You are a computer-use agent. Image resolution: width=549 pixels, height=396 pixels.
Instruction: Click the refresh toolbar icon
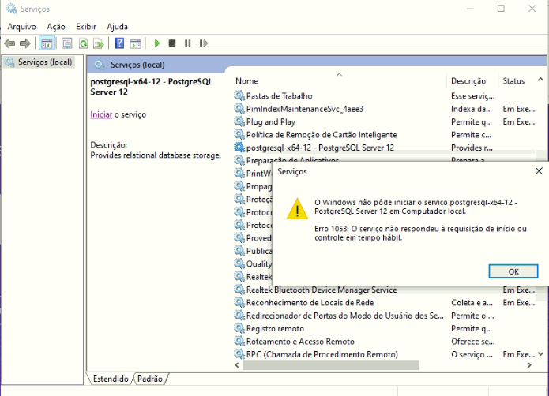[x=83, y=43]
